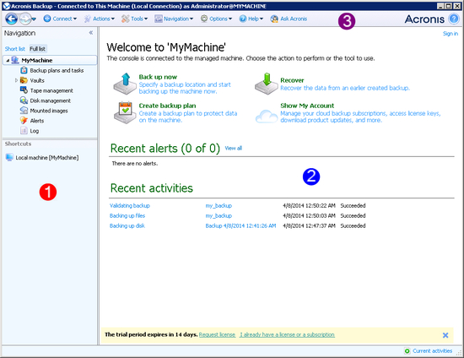This screenshot has height=358, width=464.
Task: Click the Show My Account cloud icon
Action: [267, 116]
